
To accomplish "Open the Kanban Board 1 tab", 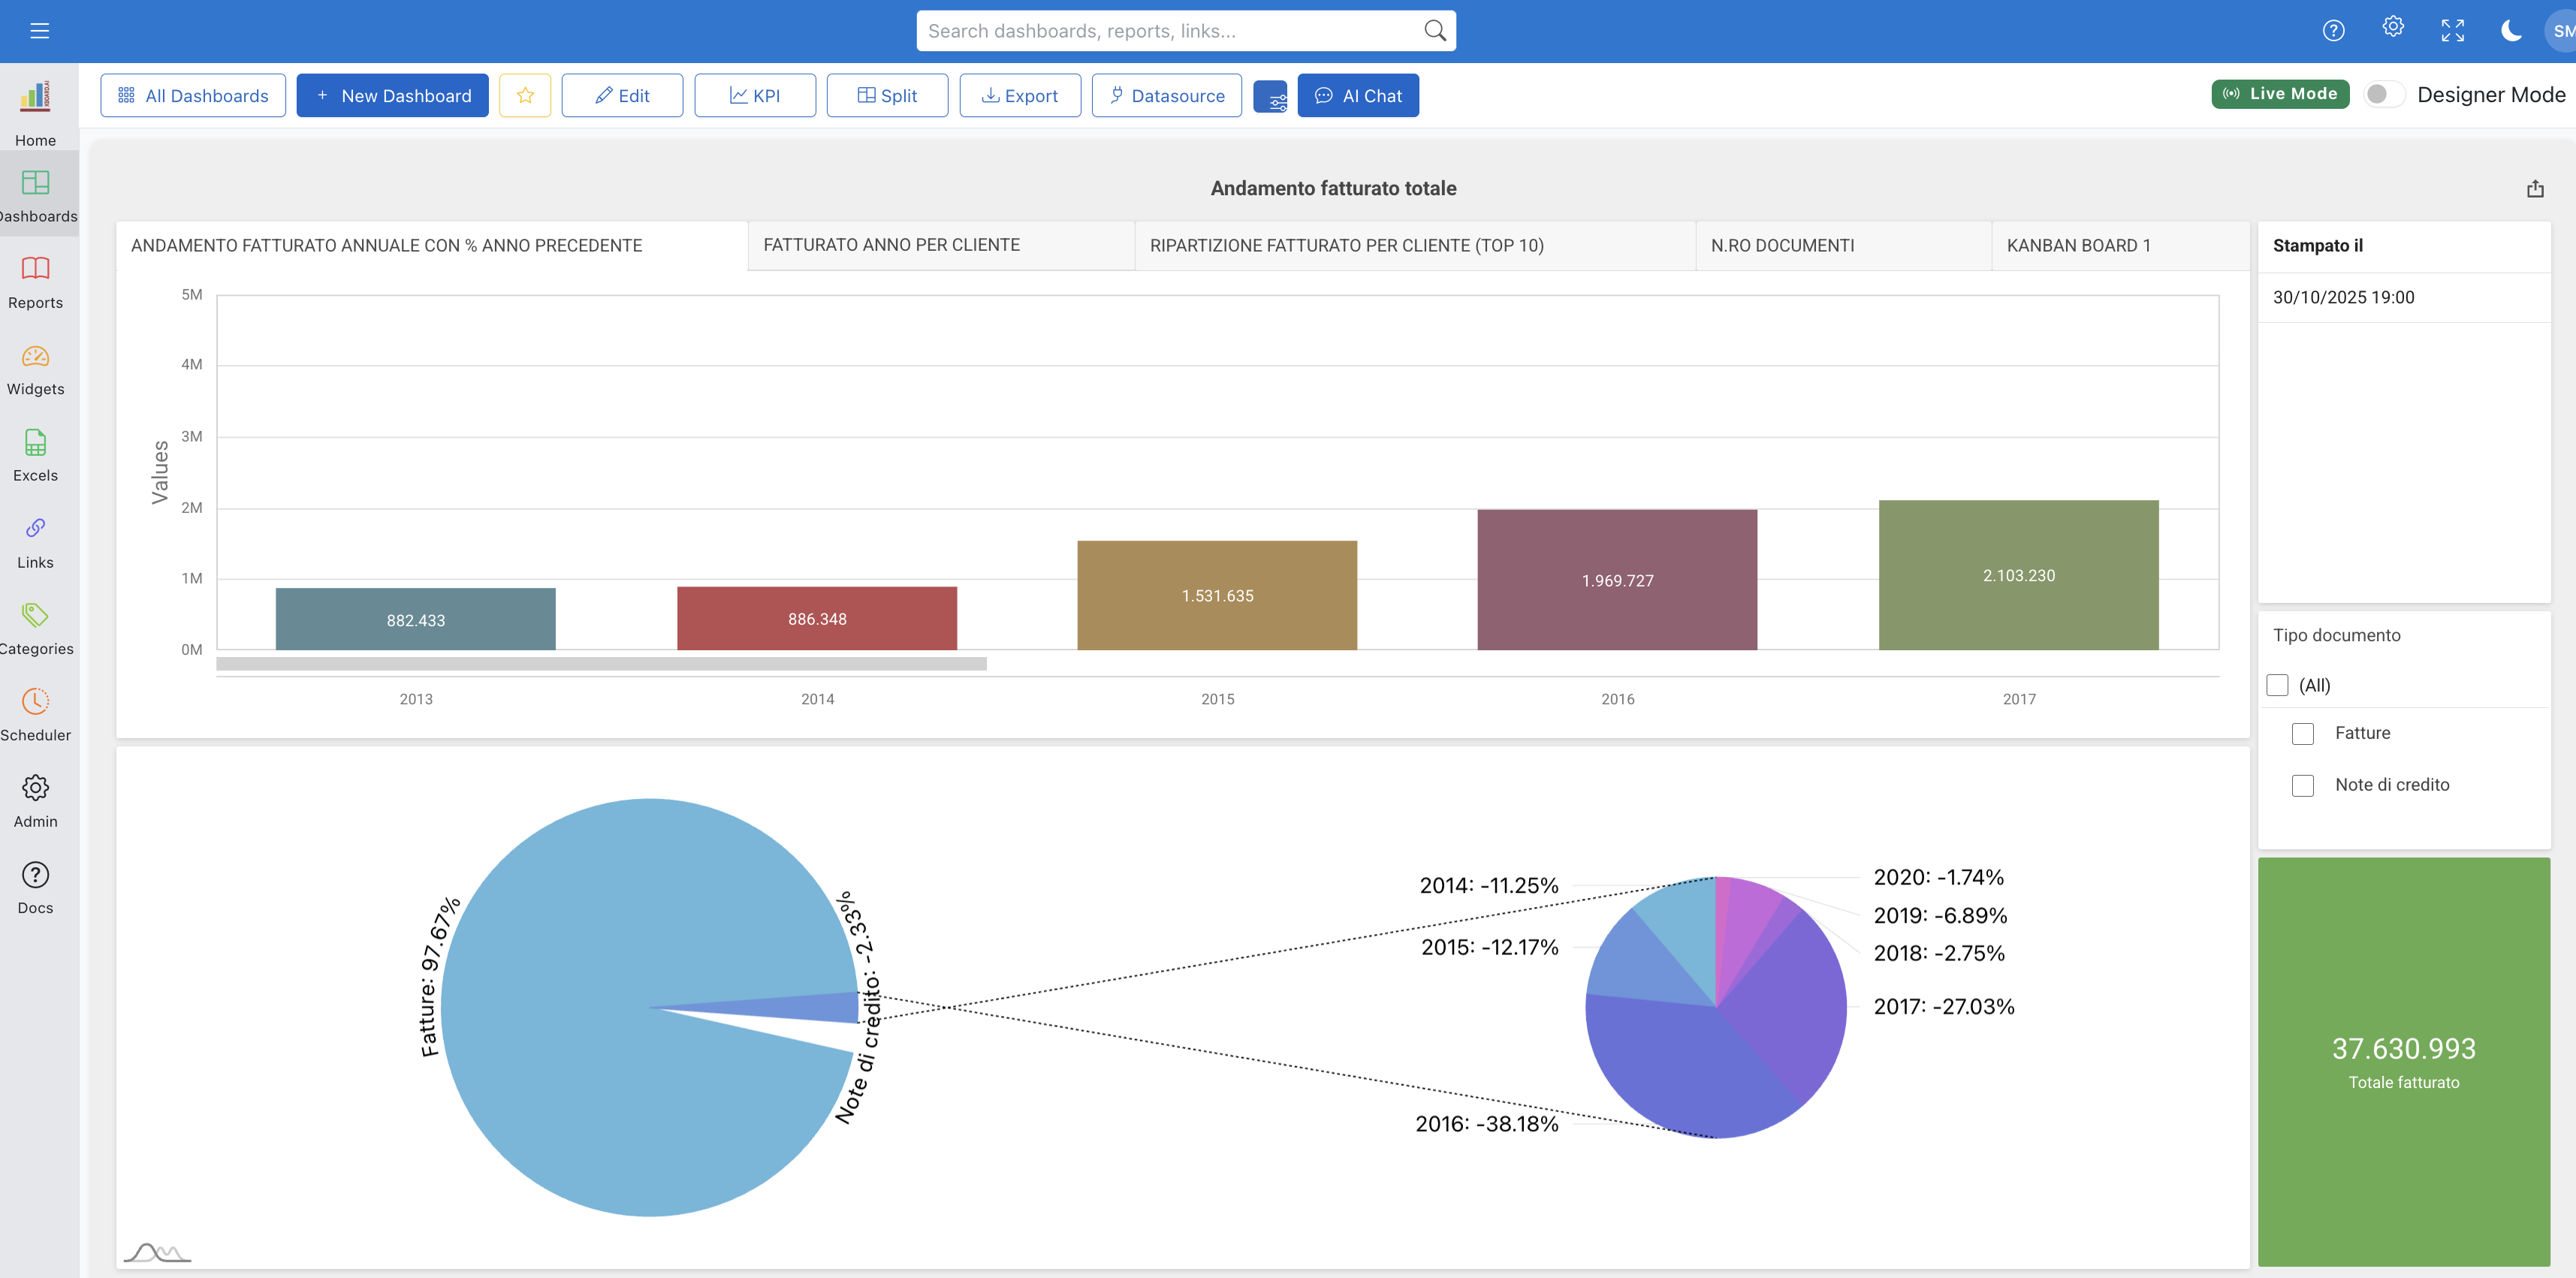I will [x=2120, y=245].
